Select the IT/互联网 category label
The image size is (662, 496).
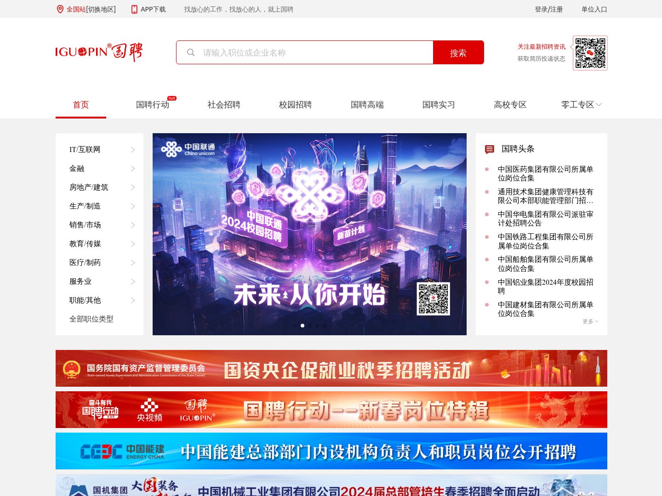pyautogui.click(x=85, y=149)
